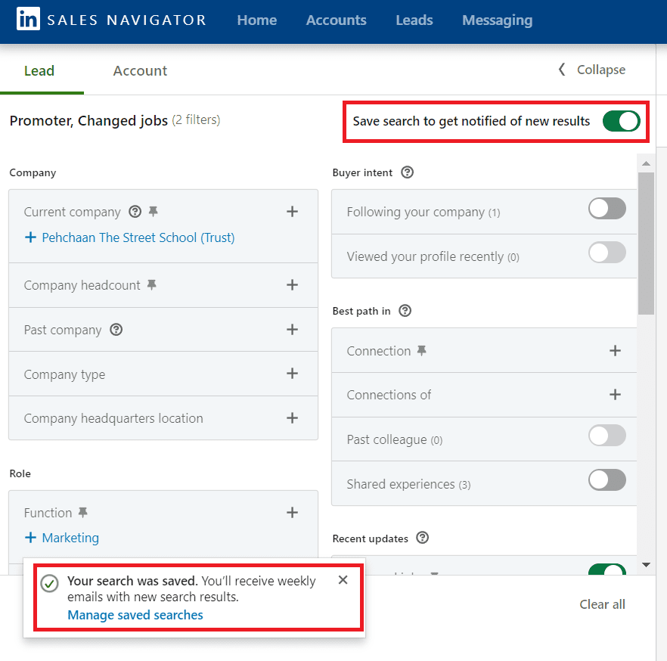Click help icon next to Current company

pyautogui.click(x=135, y=212)
